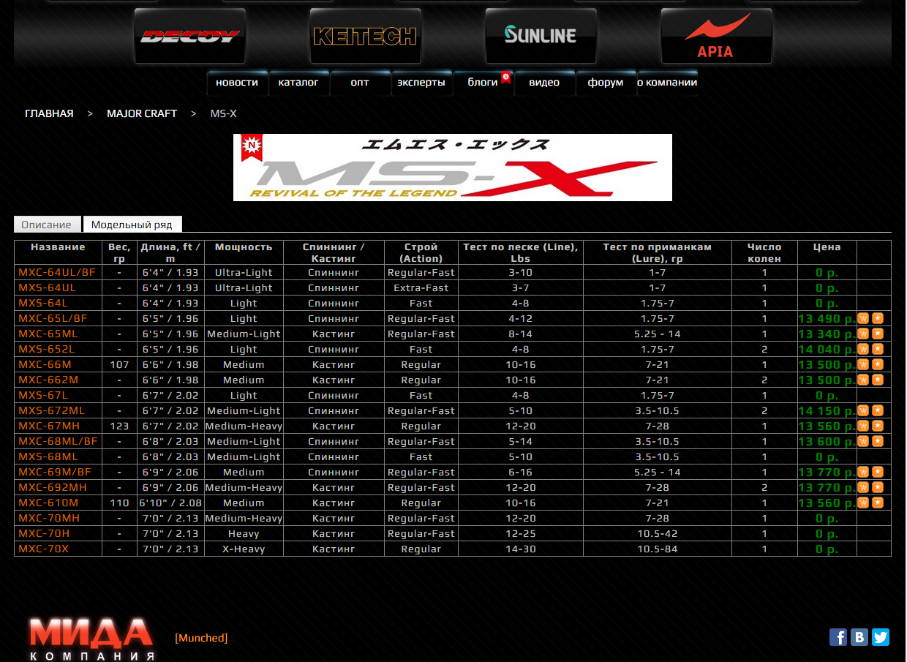Open the MXC-70X model link
907x662 pixels.
[44, 549]
